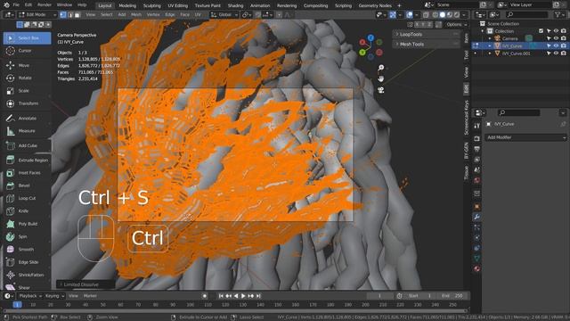Select the Smooth tool
This screenshot has height=321, width=570.
pos(27,250)
